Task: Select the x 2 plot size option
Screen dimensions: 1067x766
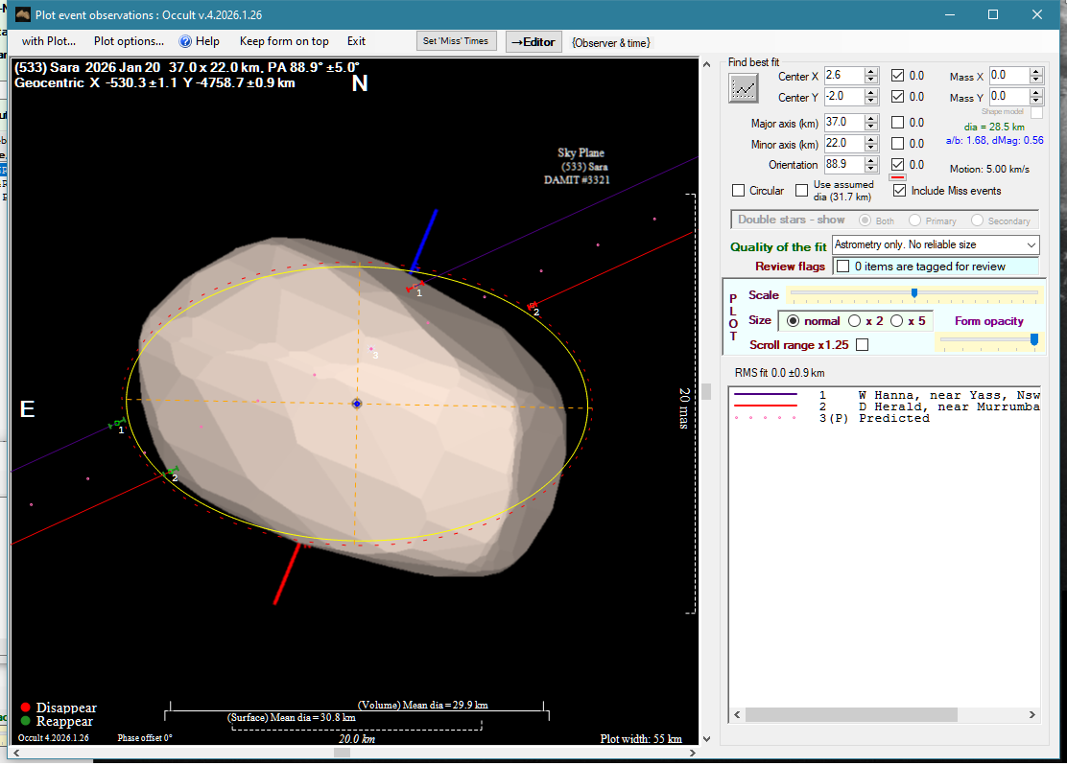Action: 855,321
